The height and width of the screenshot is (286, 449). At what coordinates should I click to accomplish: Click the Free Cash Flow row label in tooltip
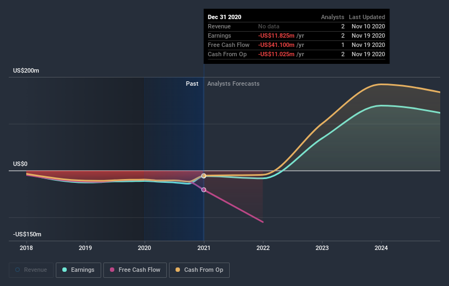[229, 45]
